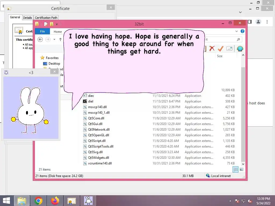
Task: Open the Customize Quick Access Toolbar dropdown arrow
Action: 57,24
